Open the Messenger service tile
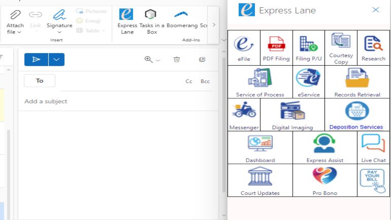 point(244,115)
